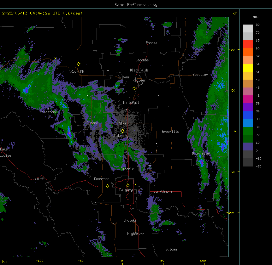Click the yellow diamond marker below RedDeer

click(x=134, y=88)
